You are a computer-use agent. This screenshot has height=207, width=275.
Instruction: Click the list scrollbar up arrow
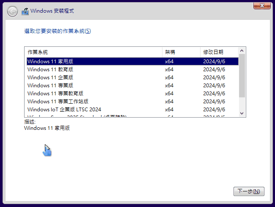tap(242, 51)
